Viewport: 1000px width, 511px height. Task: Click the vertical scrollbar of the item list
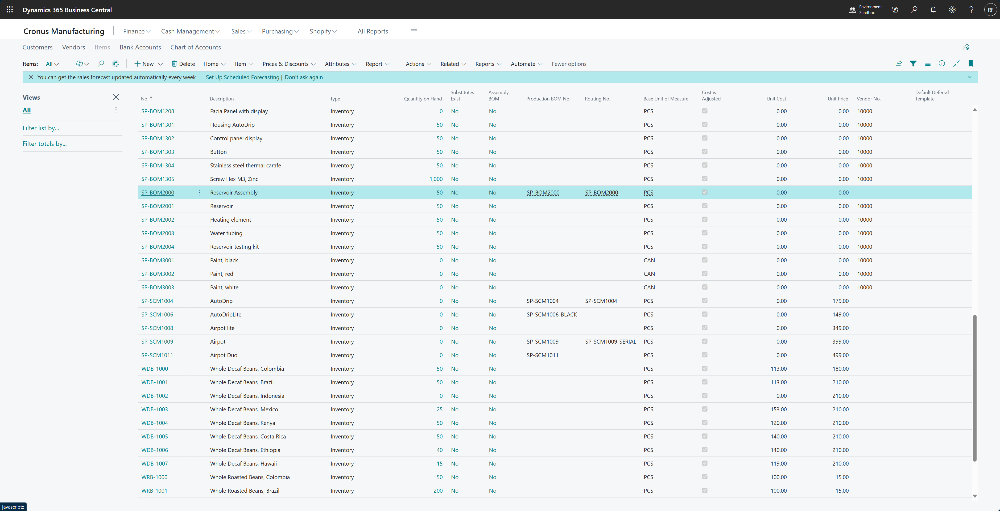(974, 388)
